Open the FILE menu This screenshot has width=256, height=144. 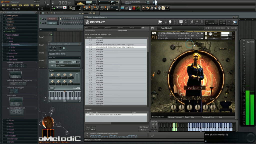tap(3, 5)
